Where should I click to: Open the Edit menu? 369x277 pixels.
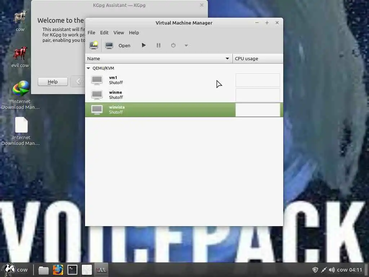click(104, 32)
